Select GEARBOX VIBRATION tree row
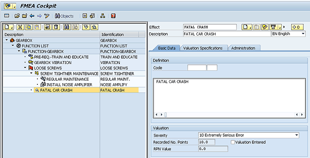The image size is (310, 158). 53,62
